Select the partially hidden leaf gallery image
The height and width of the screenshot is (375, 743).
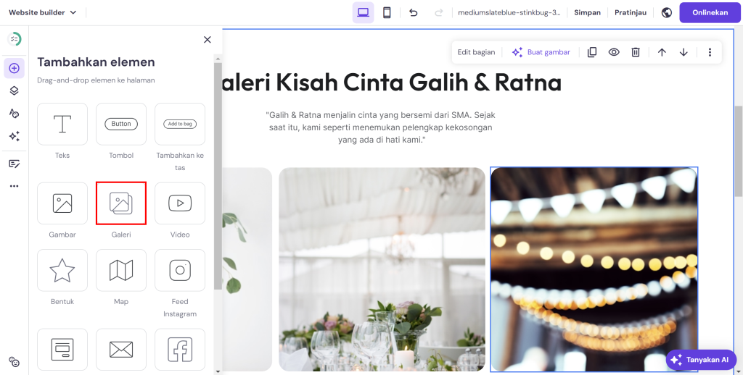[x=247, y=269]
